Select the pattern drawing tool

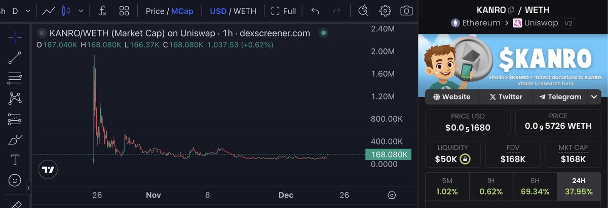[x=15, y=98]
